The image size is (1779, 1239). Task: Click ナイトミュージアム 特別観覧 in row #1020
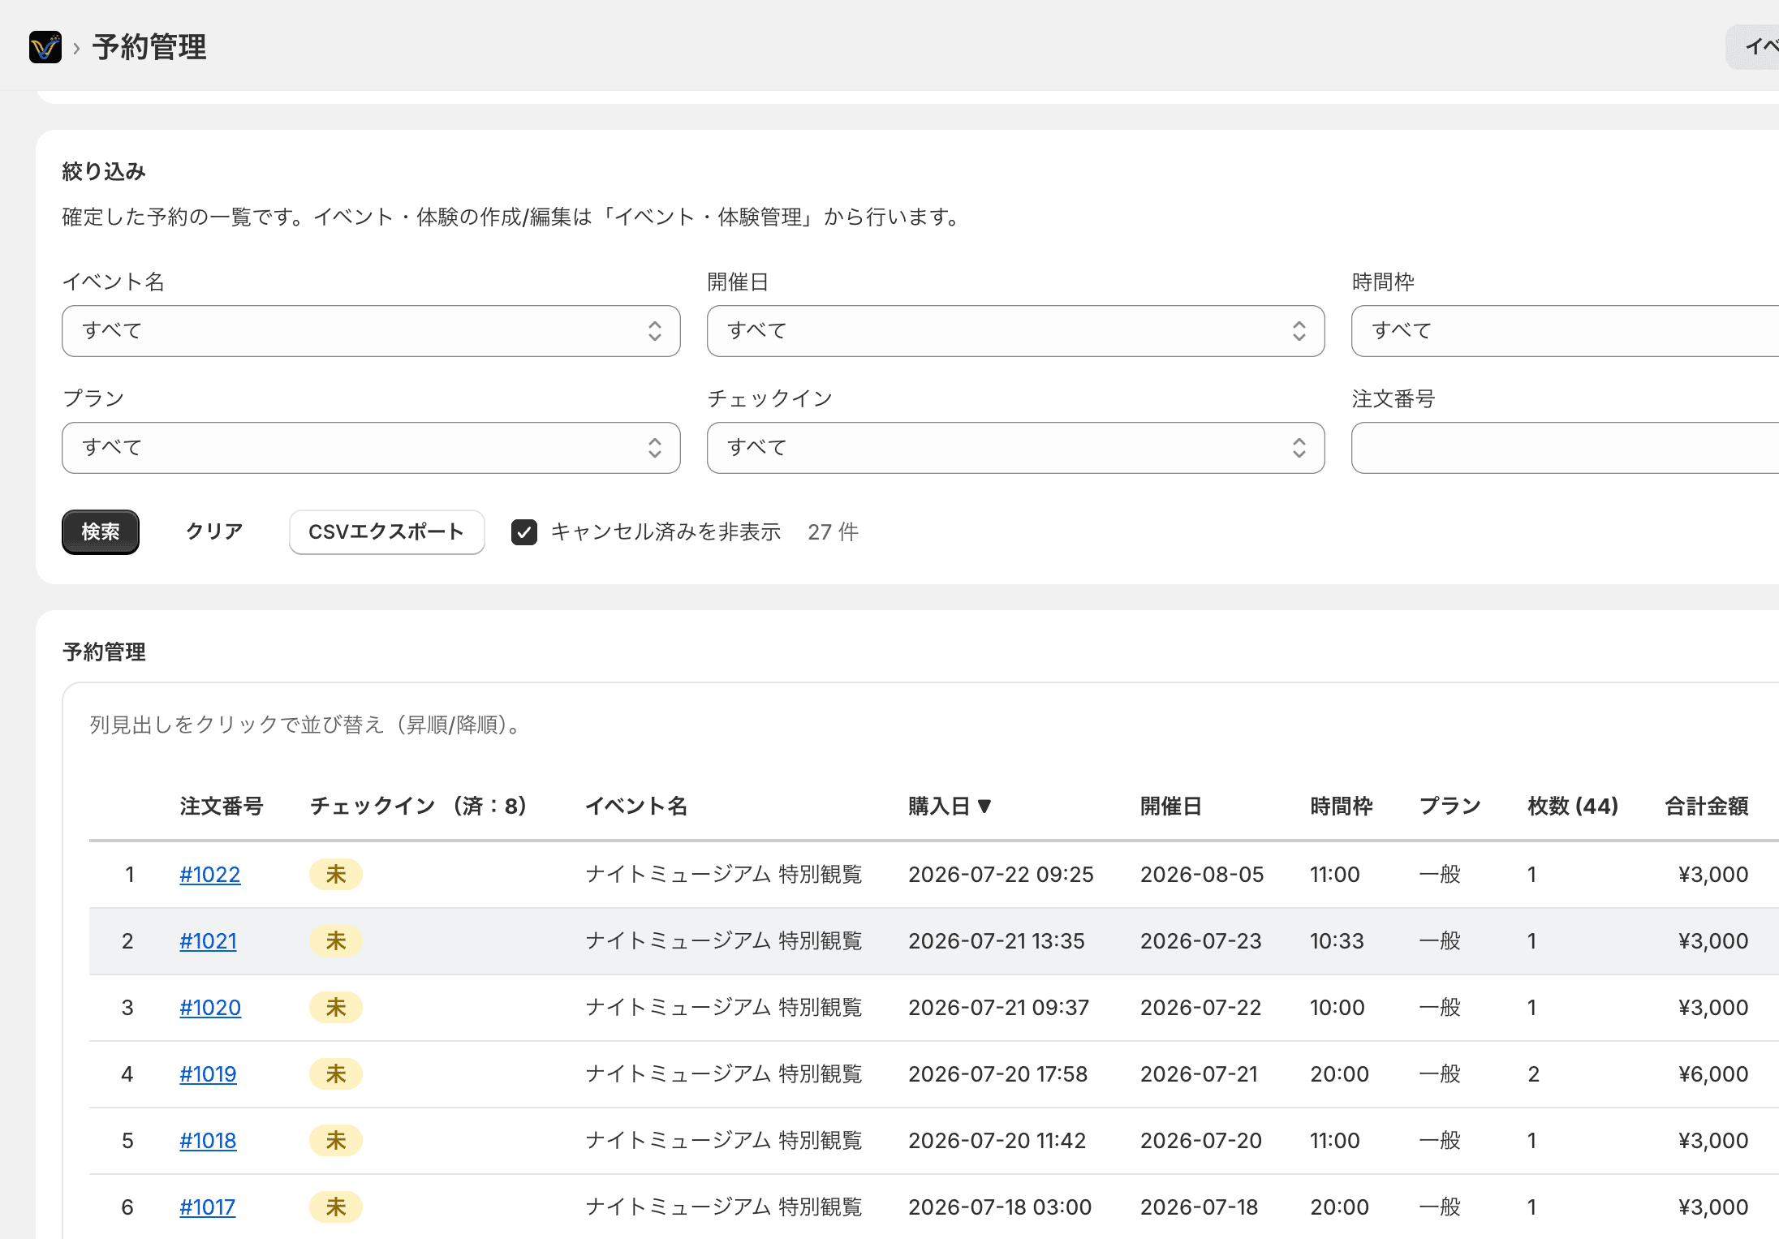pos(724,1008)
